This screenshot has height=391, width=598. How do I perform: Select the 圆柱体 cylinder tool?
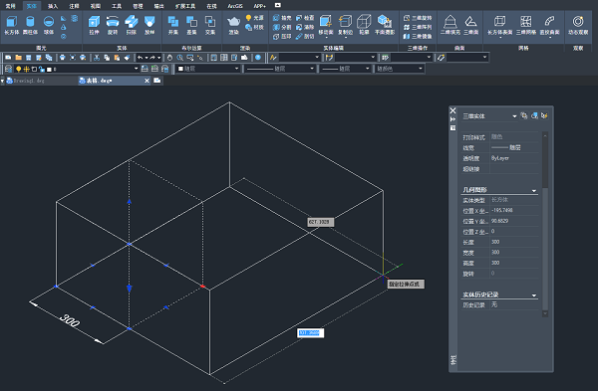pyautogui.click(x=30, y=25)
